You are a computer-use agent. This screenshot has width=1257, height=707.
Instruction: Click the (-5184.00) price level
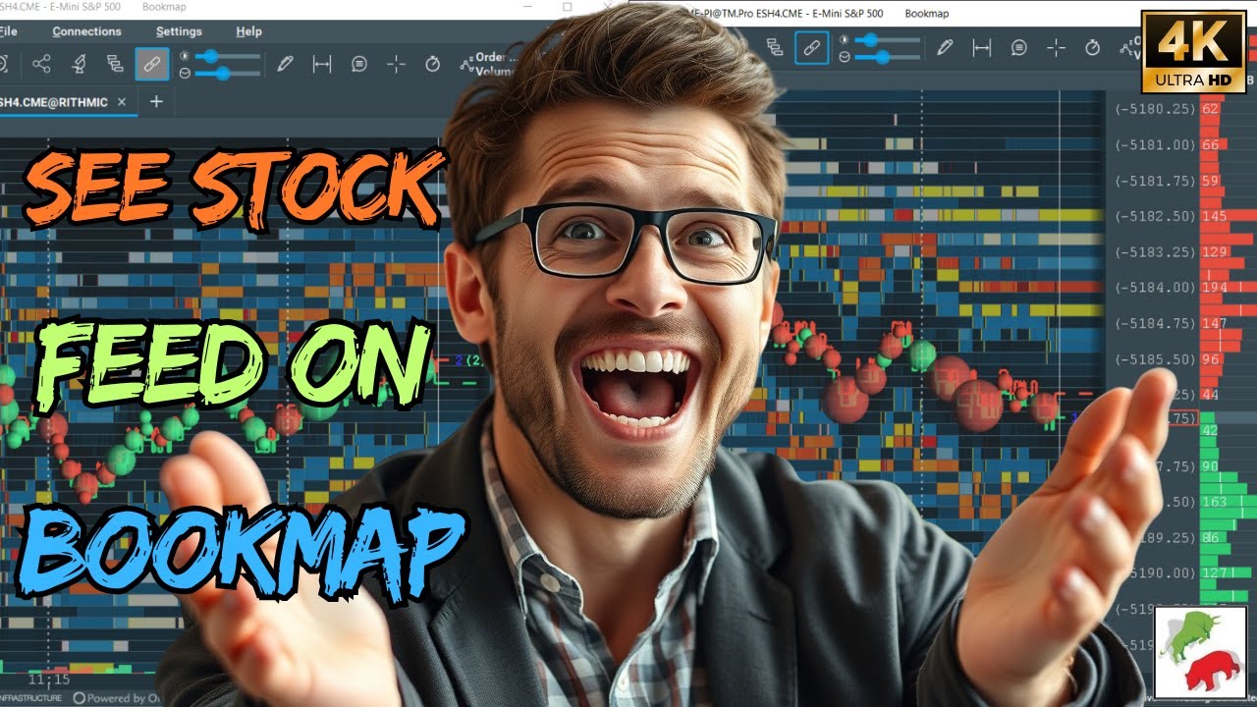(x=1155, y=288)
